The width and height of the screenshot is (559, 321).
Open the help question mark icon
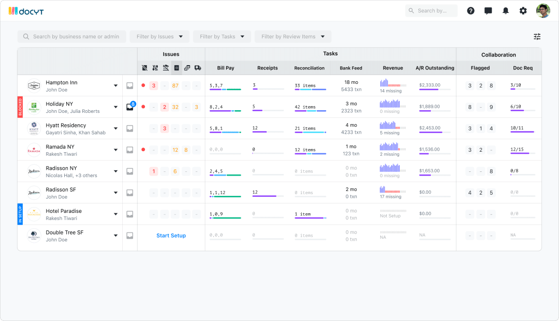[x=471, y=11]
